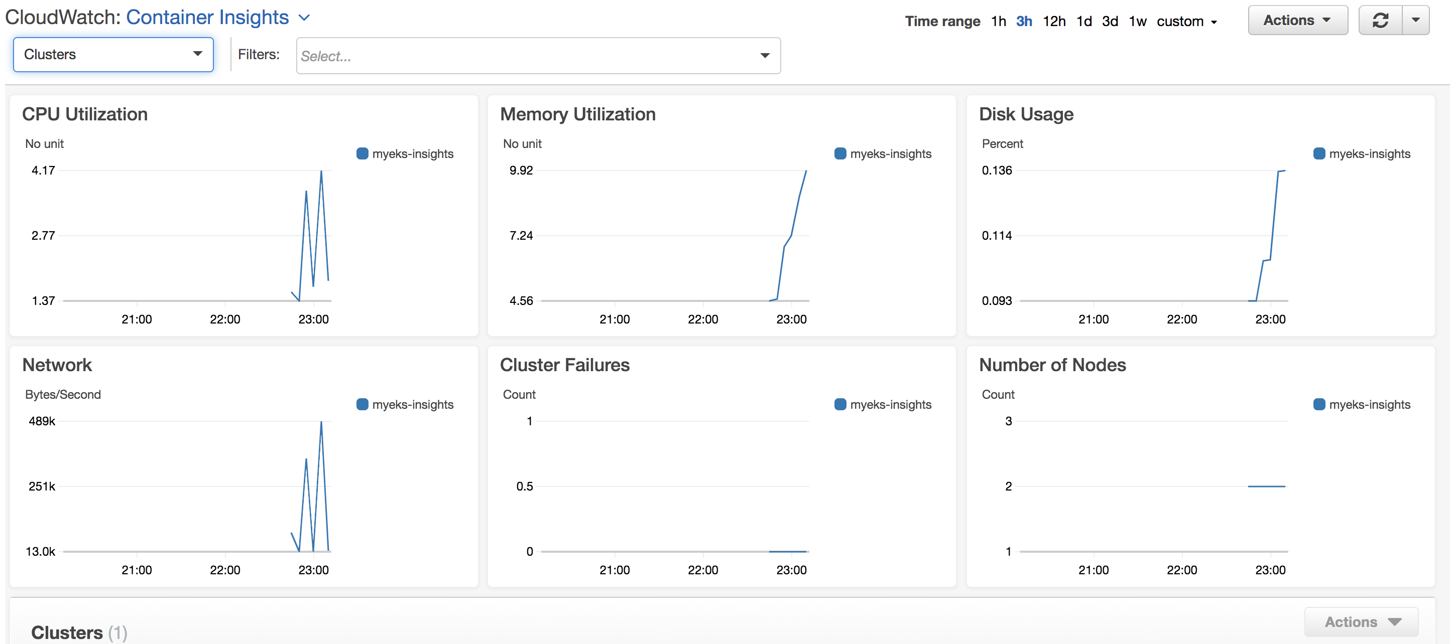This screenshot has width=1452, height=644.
Task: Click myeks-insights legend swatch in Cluster Failures
Action: pyautogui.click(x=840, y=404)
